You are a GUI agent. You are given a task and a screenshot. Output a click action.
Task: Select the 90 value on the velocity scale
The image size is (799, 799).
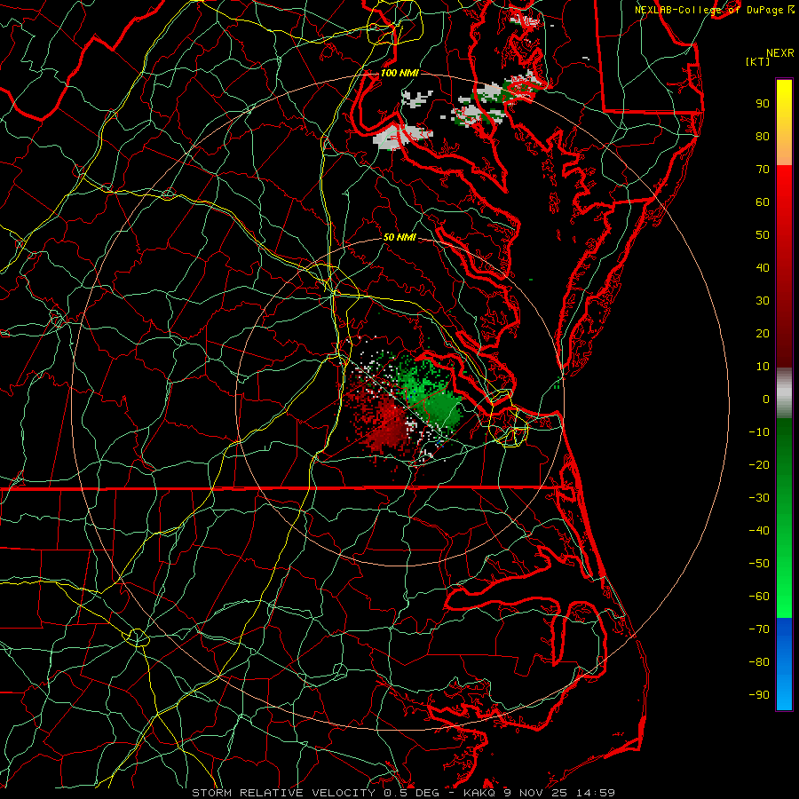(x=763, y=104)
